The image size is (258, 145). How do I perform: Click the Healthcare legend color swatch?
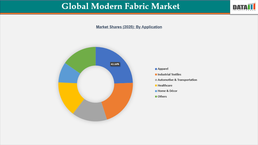coord(156,85)
